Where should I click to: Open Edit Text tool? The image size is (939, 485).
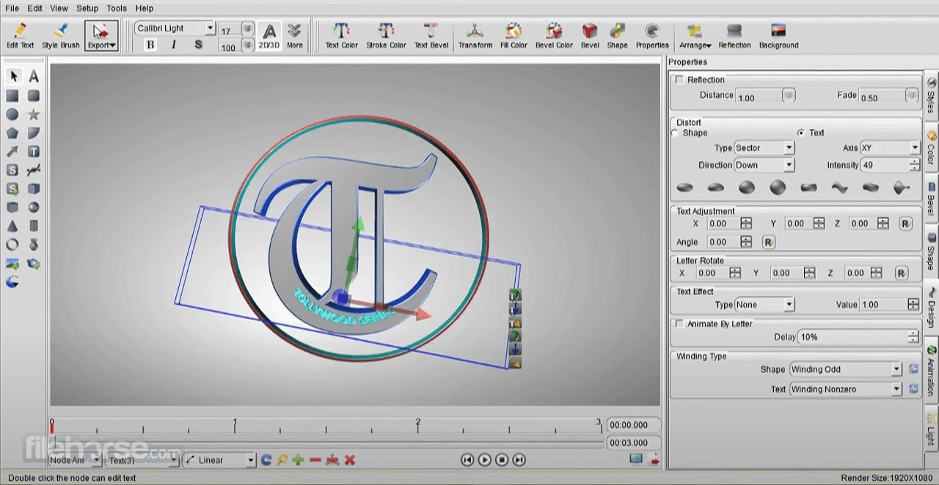coord(21,36)
